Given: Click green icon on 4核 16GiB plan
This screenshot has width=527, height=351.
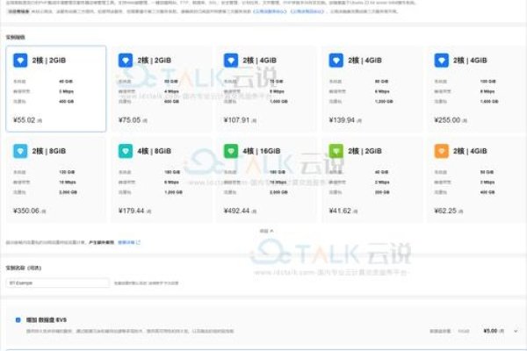Looking at the screenshot, I should click(x=230, y=151).
